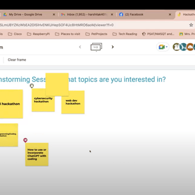The image size is (195, 195).
Task: Open the PetProjects bookmarks folder
Action: point(96,34)
